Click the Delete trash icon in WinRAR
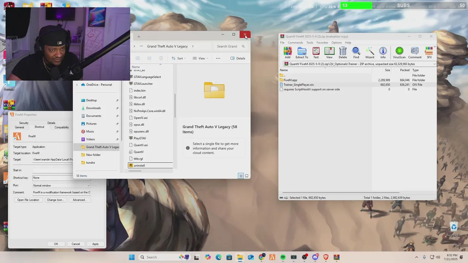This screenshot has width=468, height=263. pyautogui.click(x=343, y=53)
